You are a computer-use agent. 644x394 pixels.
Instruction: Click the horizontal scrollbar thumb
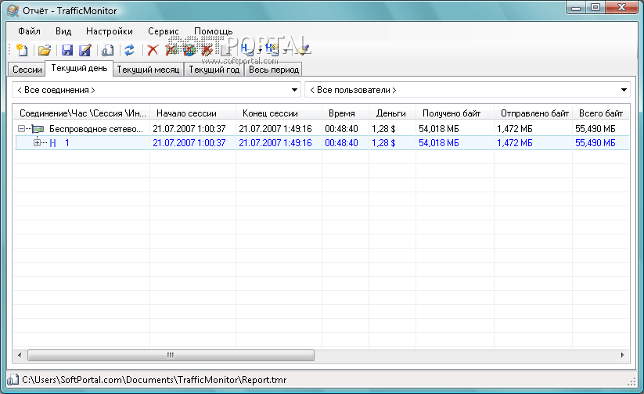(x=171, y=355)
